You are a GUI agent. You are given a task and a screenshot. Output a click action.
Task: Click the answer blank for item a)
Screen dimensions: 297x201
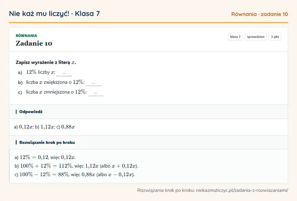(x=64, y=73)
